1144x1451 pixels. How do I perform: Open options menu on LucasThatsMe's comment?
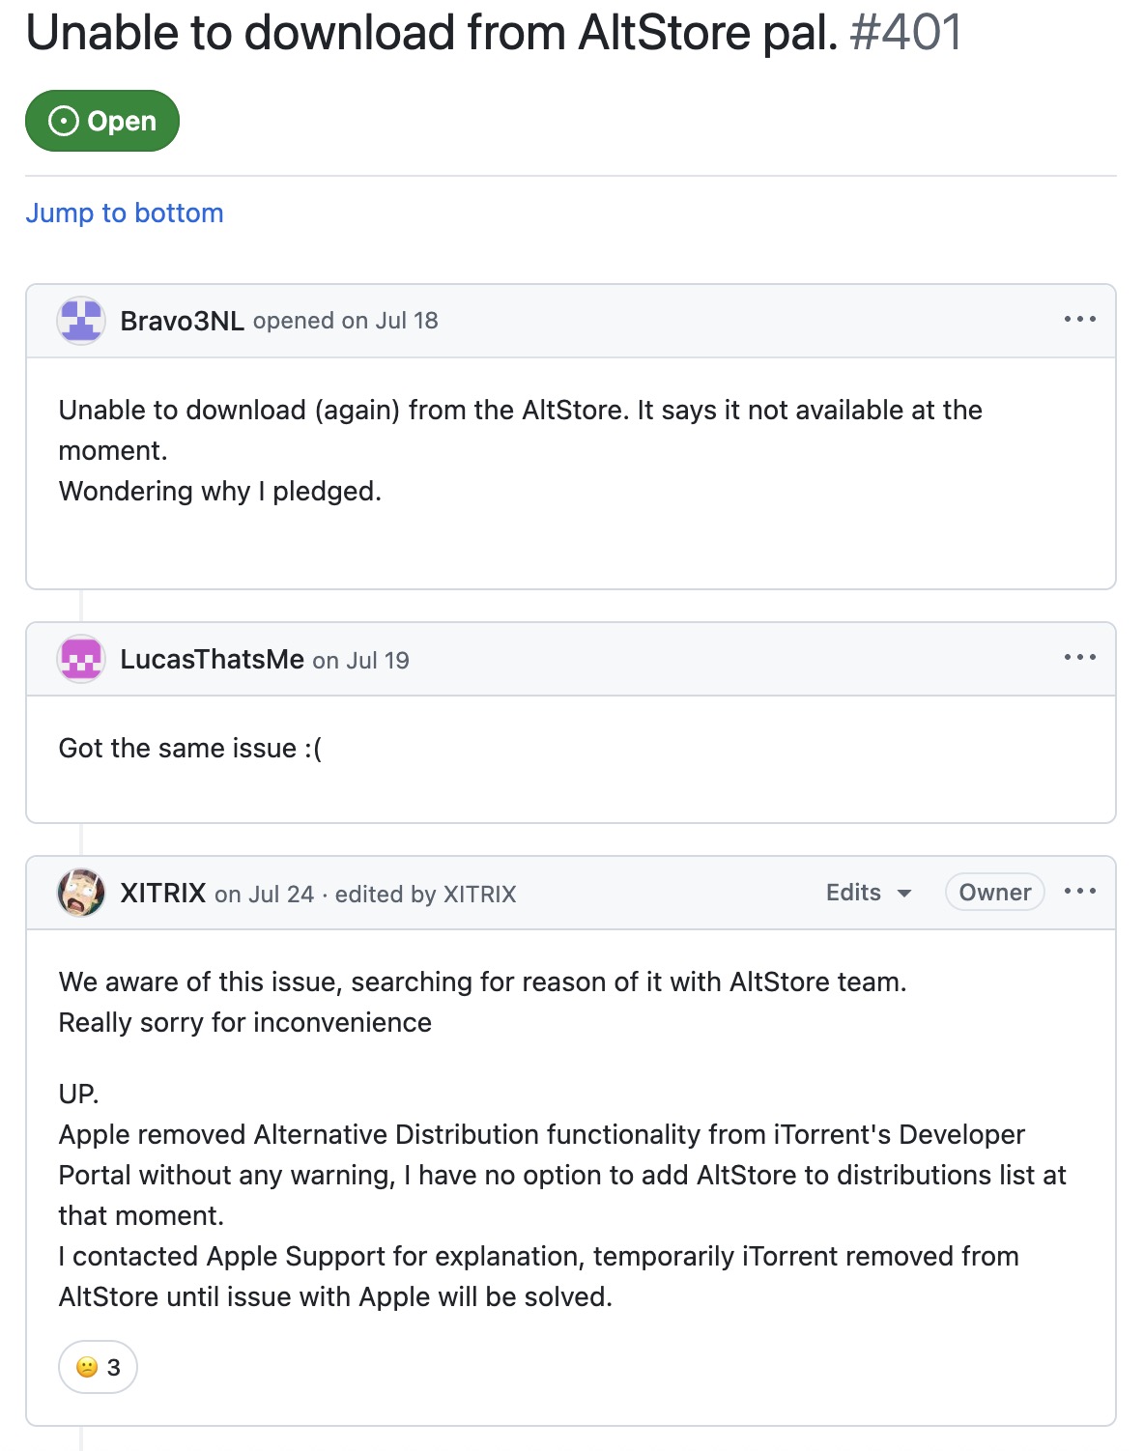click(x=1079, y=657)
